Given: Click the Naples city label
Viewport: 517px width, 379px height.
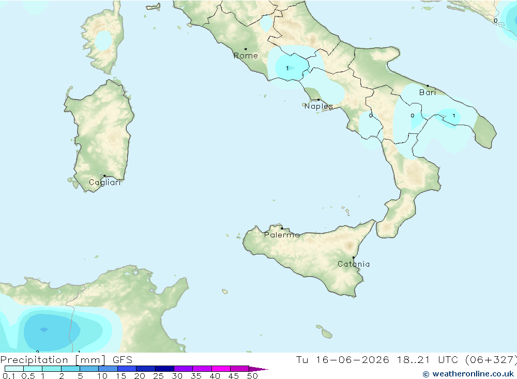Looking at the screenshot, I should [x=318, y=106].
